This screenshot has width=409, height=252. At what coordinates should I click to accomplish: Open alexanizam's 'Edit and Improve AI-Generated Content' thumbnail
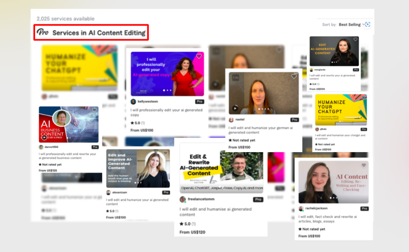138,169
